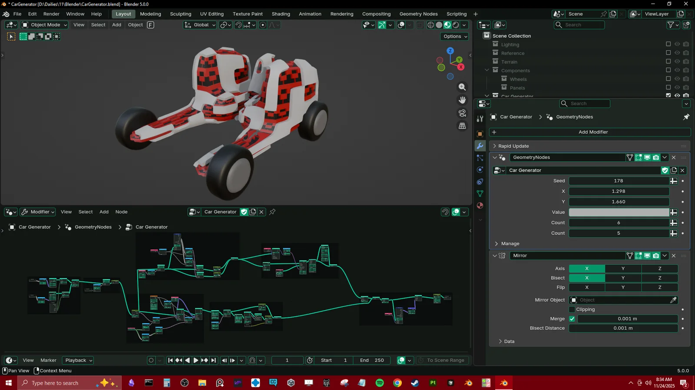Toggle Render visibility camera icon on Mirror modifier
695x390 pixels.
[656, 256]
